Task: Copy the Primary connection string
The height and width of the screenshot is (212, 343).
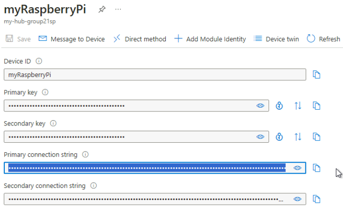Action: click(316, 168)
